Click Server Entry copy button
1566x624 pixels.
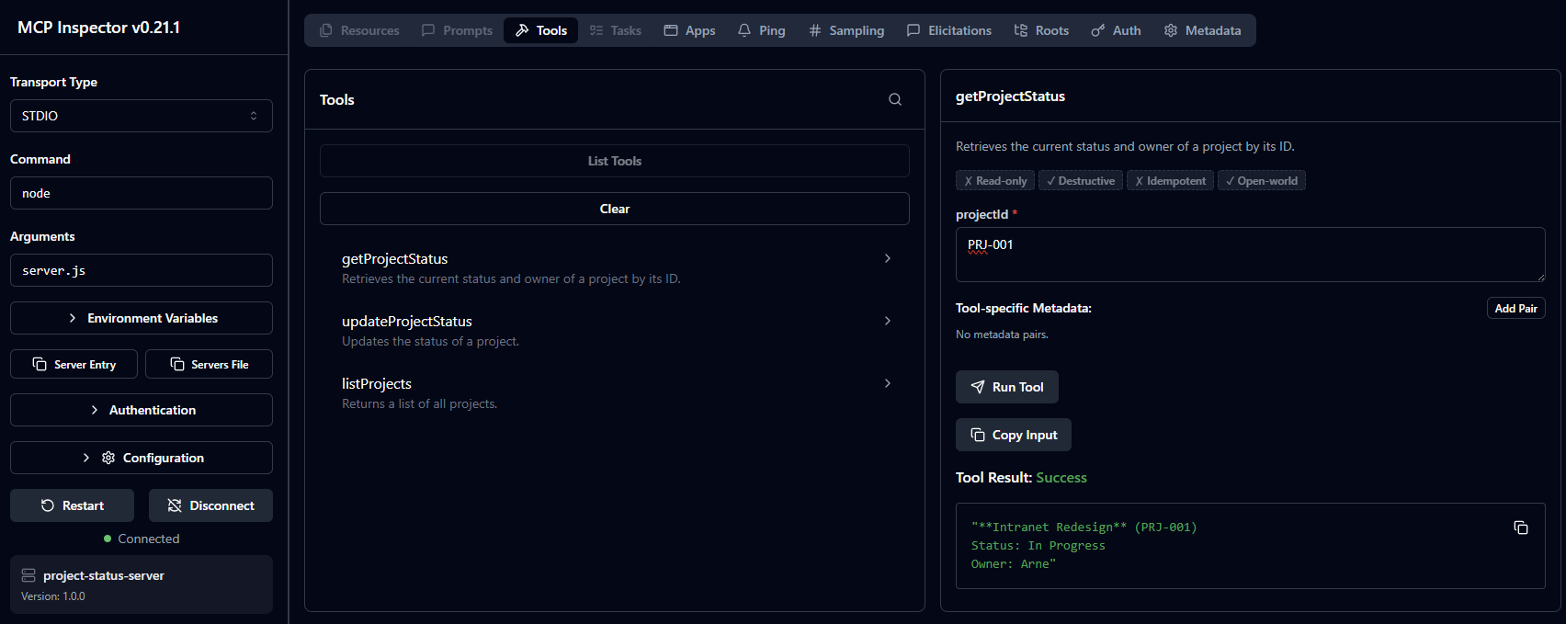pyautogui.click(x=74, y=365)
